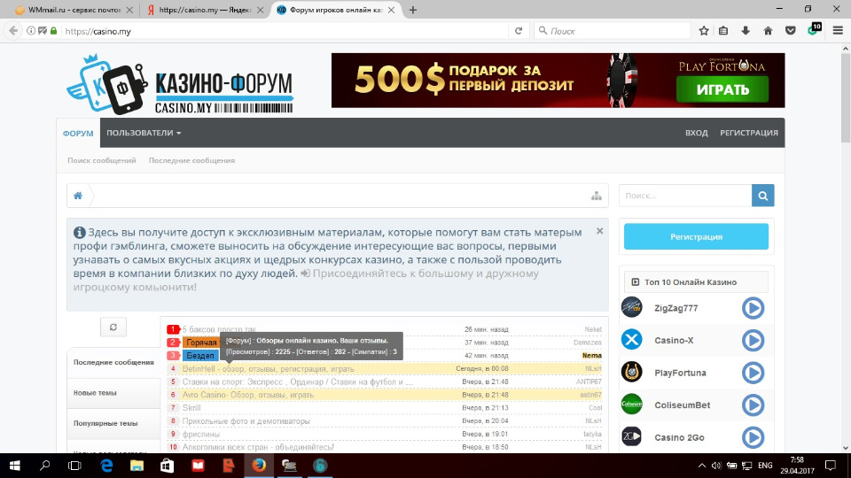Click the blue Регистрация button
Image resolution: width=851 pixels, height=478 pixels.
tap(697, 237)
